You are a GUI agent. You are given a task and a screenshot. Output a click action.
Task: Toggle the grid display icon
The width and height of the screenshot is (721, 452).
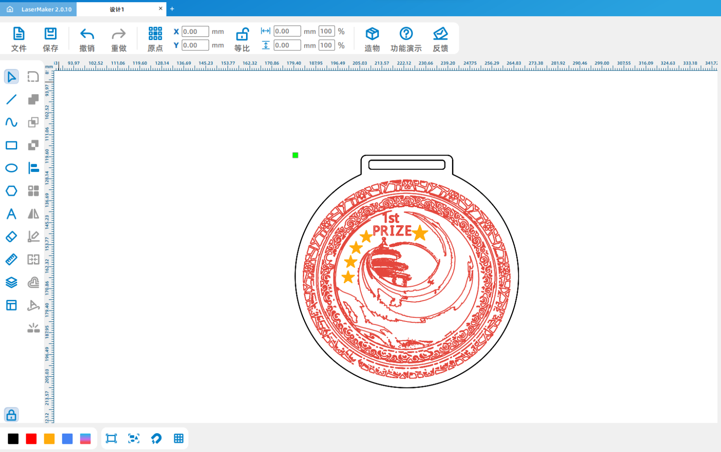tap(178, 438)
